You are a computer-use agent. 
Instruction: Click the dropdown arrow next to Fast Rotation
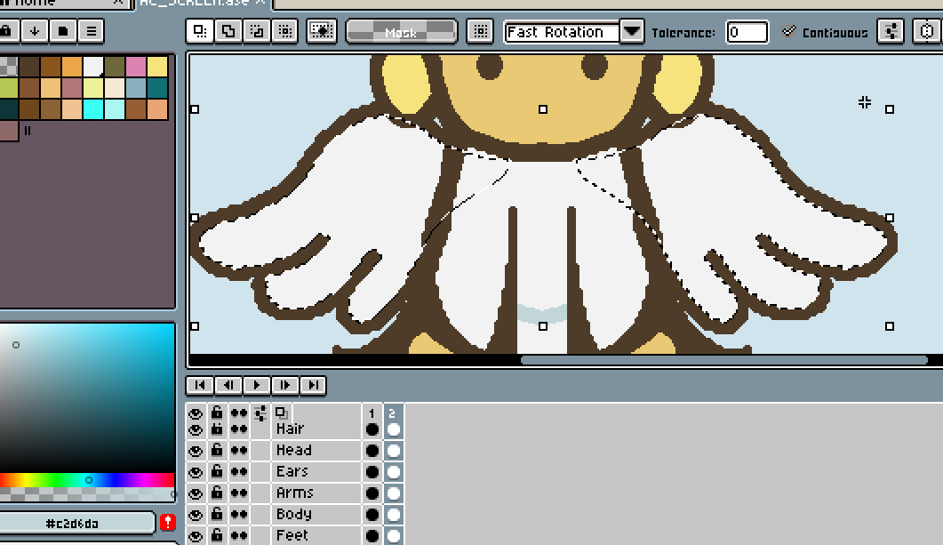coord(631,31)
